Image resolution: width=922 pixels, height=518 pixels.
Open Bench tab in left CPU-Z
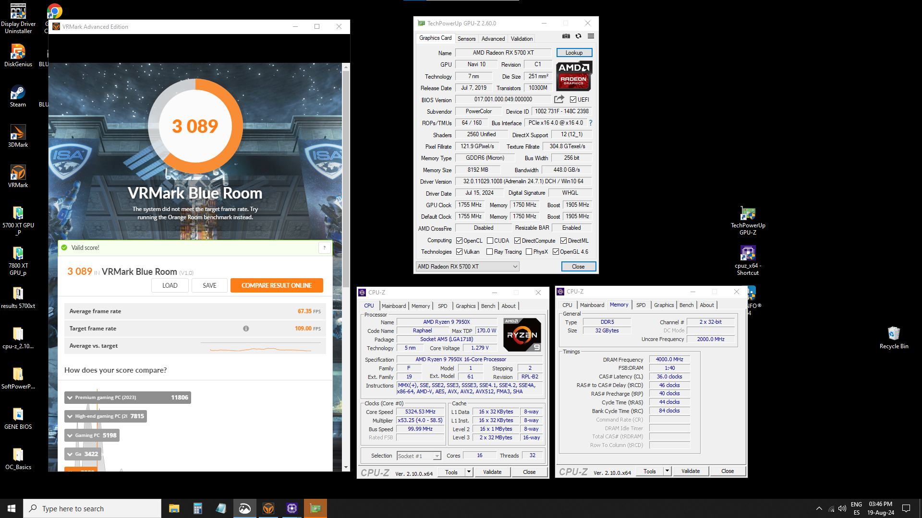point(488,306)
